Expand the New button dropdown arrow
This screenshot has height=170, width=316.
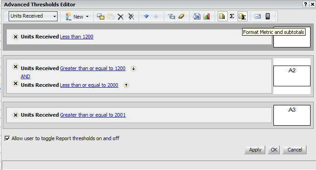(87, 16)
